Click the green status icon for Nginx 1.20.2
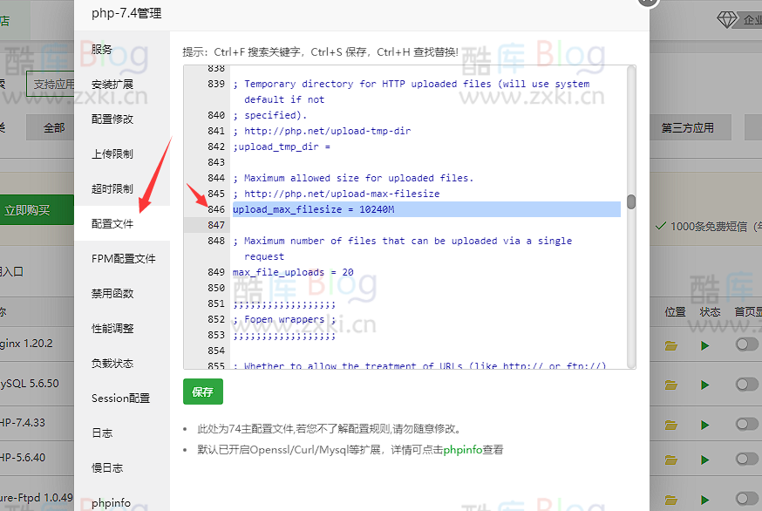The image size is (762, 511). 704,344
